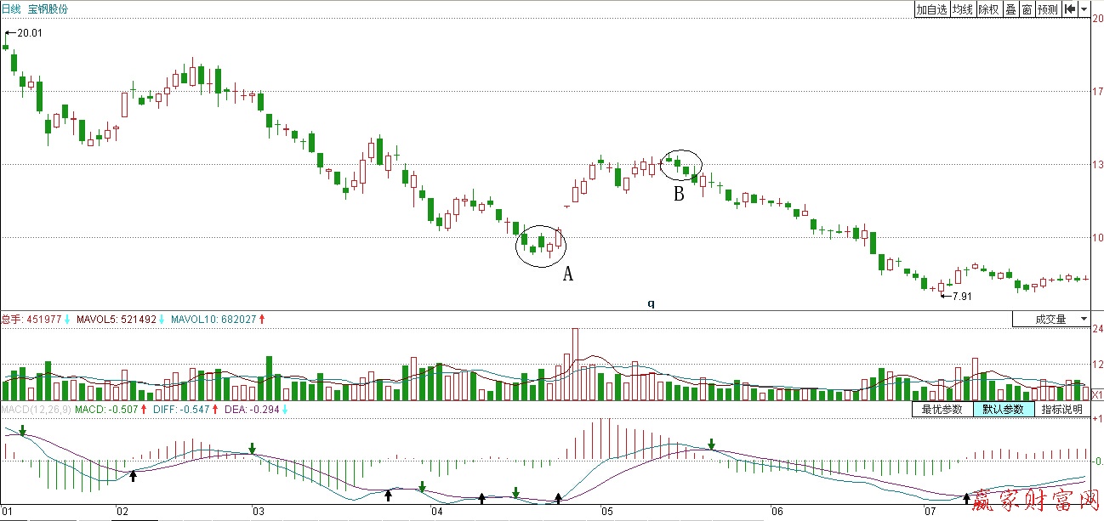Click 加自选 to add to watchlist
This screenshot has width=1104, height=521.
[x=930, y=9]
